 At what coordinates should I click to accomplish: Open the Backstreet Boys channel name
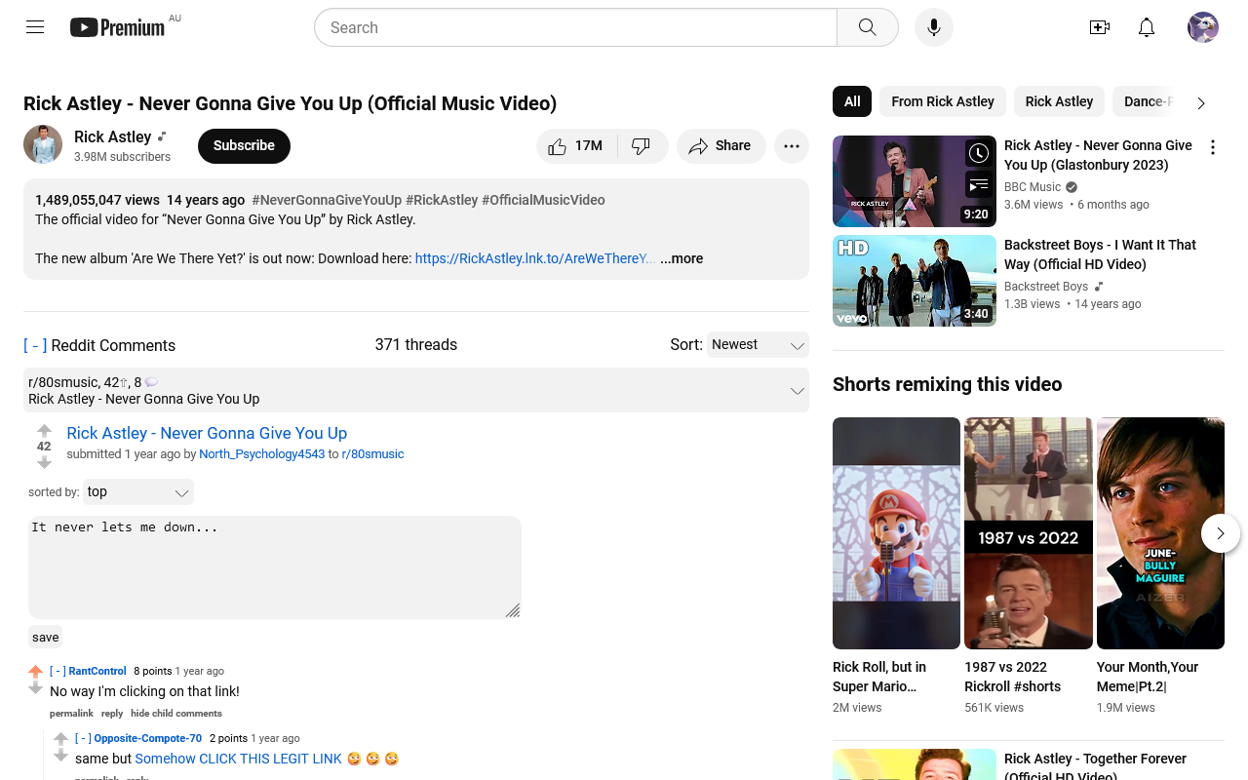click(1046, 287)
